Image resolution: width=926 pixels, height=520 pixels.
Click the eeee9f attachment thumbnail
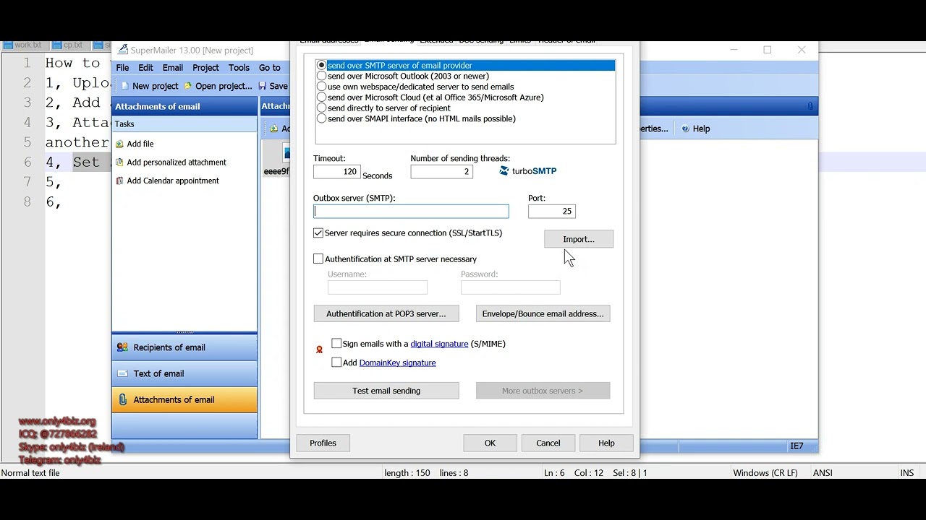276,159
